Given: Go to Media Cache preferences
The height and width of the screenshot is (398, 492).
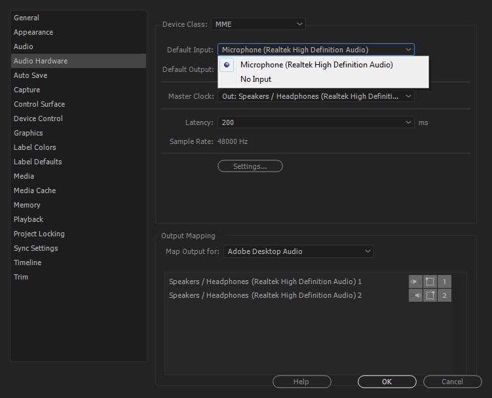Looking at the screenshot, I should coord(35,190).
